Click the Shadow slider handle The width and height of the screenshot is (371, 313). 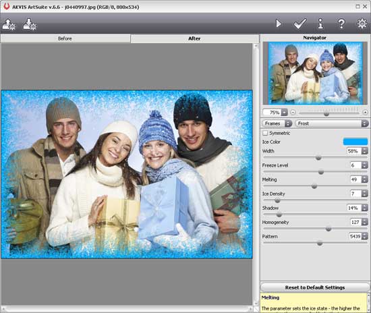(x=279, y=215)
